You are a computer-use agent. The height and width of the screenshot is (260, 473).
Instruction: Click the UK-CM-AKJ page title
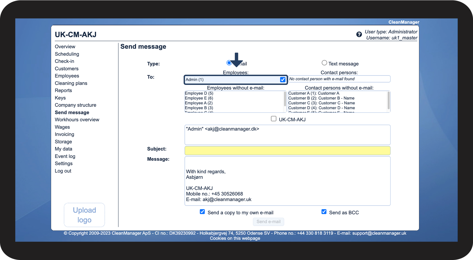(76, 35)
